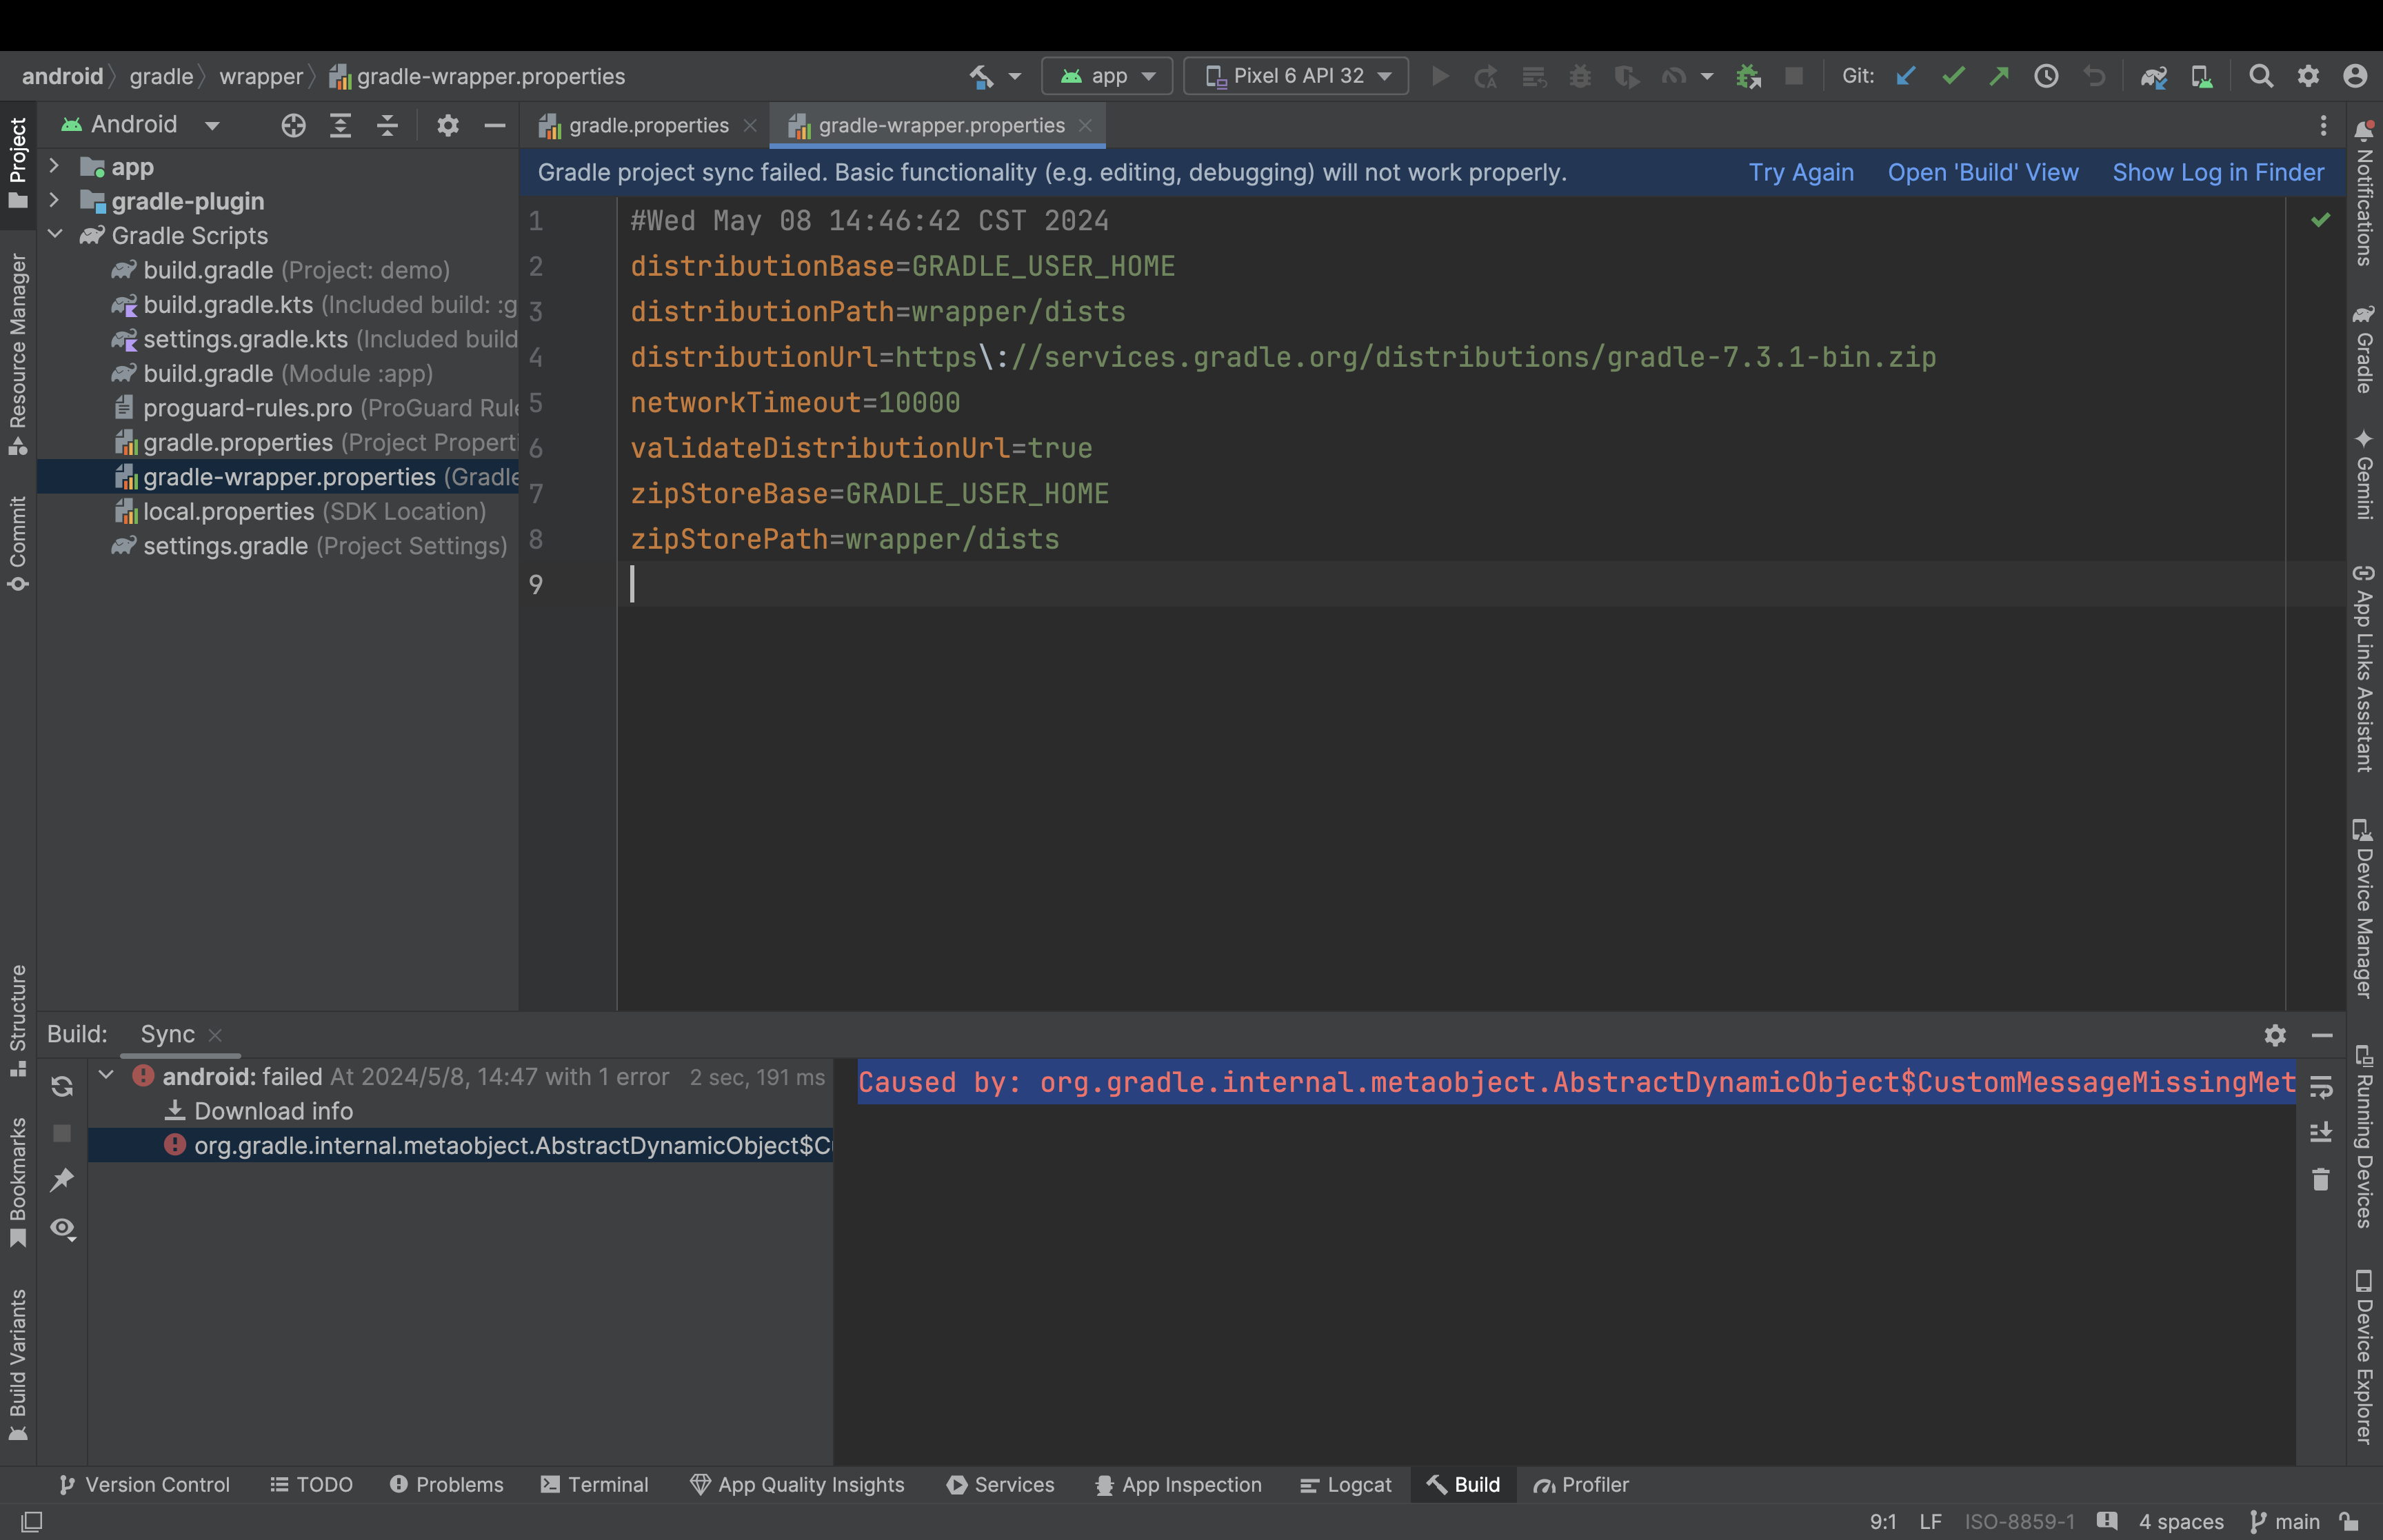Click the main Git branch widget

click(x=2285, y=1521)
